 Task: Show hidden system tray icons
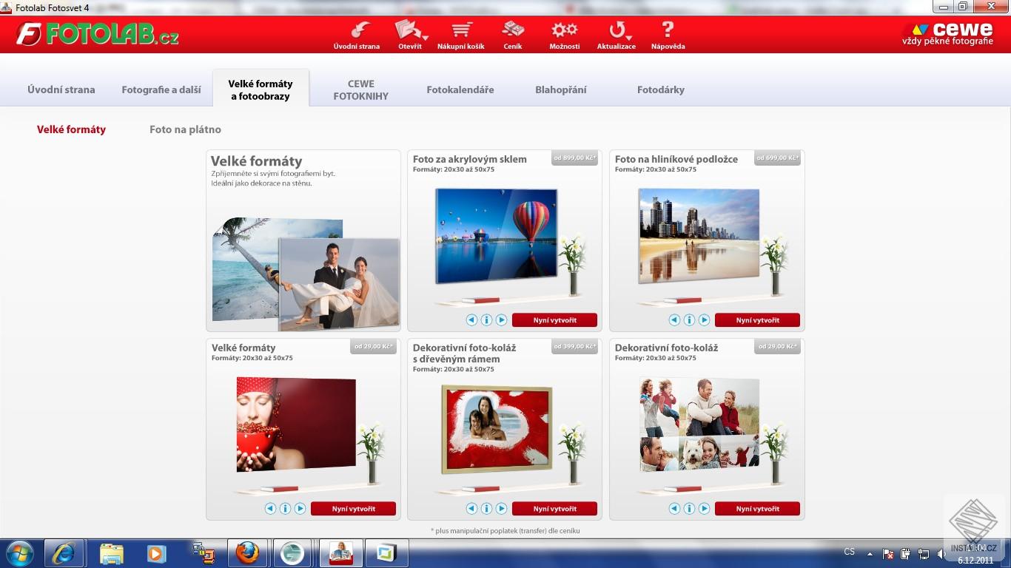(x=870, y=552)
